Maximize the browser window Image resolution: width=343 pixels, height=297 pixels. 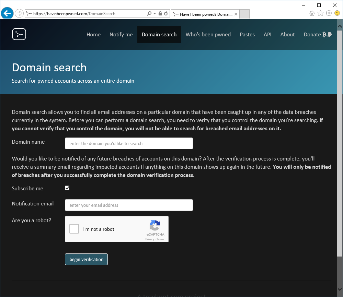(319, 5)
